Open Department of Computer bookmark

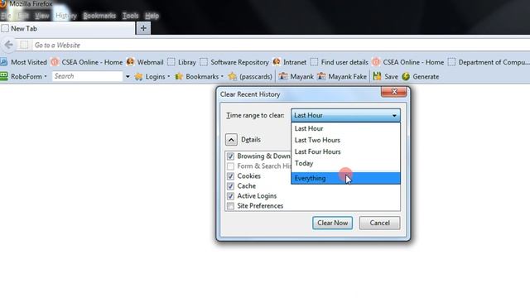coord(489,62)
